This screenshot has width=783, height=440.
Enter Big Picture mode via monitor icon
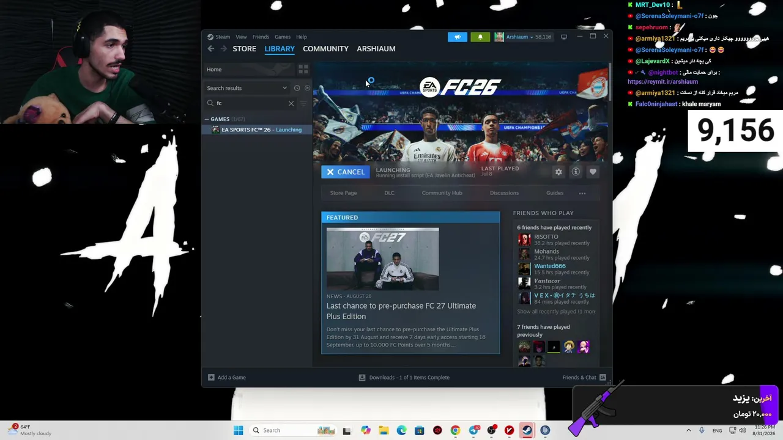564,37
